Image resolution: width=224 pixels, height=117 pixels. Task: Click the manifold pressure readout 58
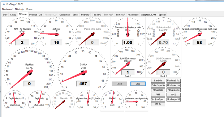pos(200,42)
